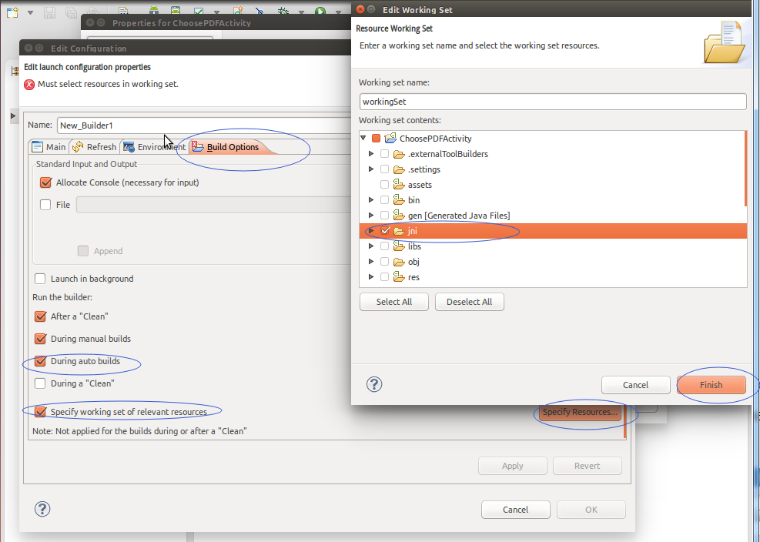Switch to the Main tab
760x542 pixels.
tap(49, 147)
